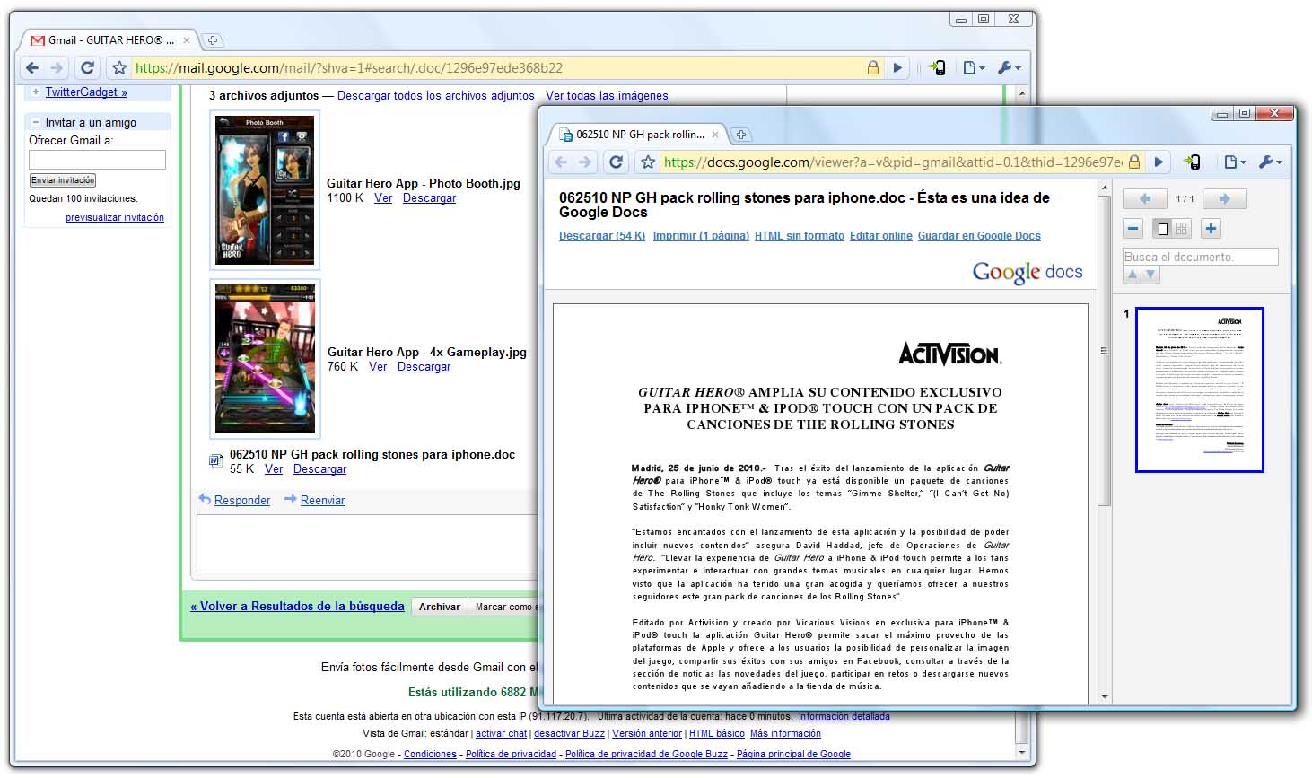
Task: Go back in the Gmail window
Action: click(x=32, y=67)
